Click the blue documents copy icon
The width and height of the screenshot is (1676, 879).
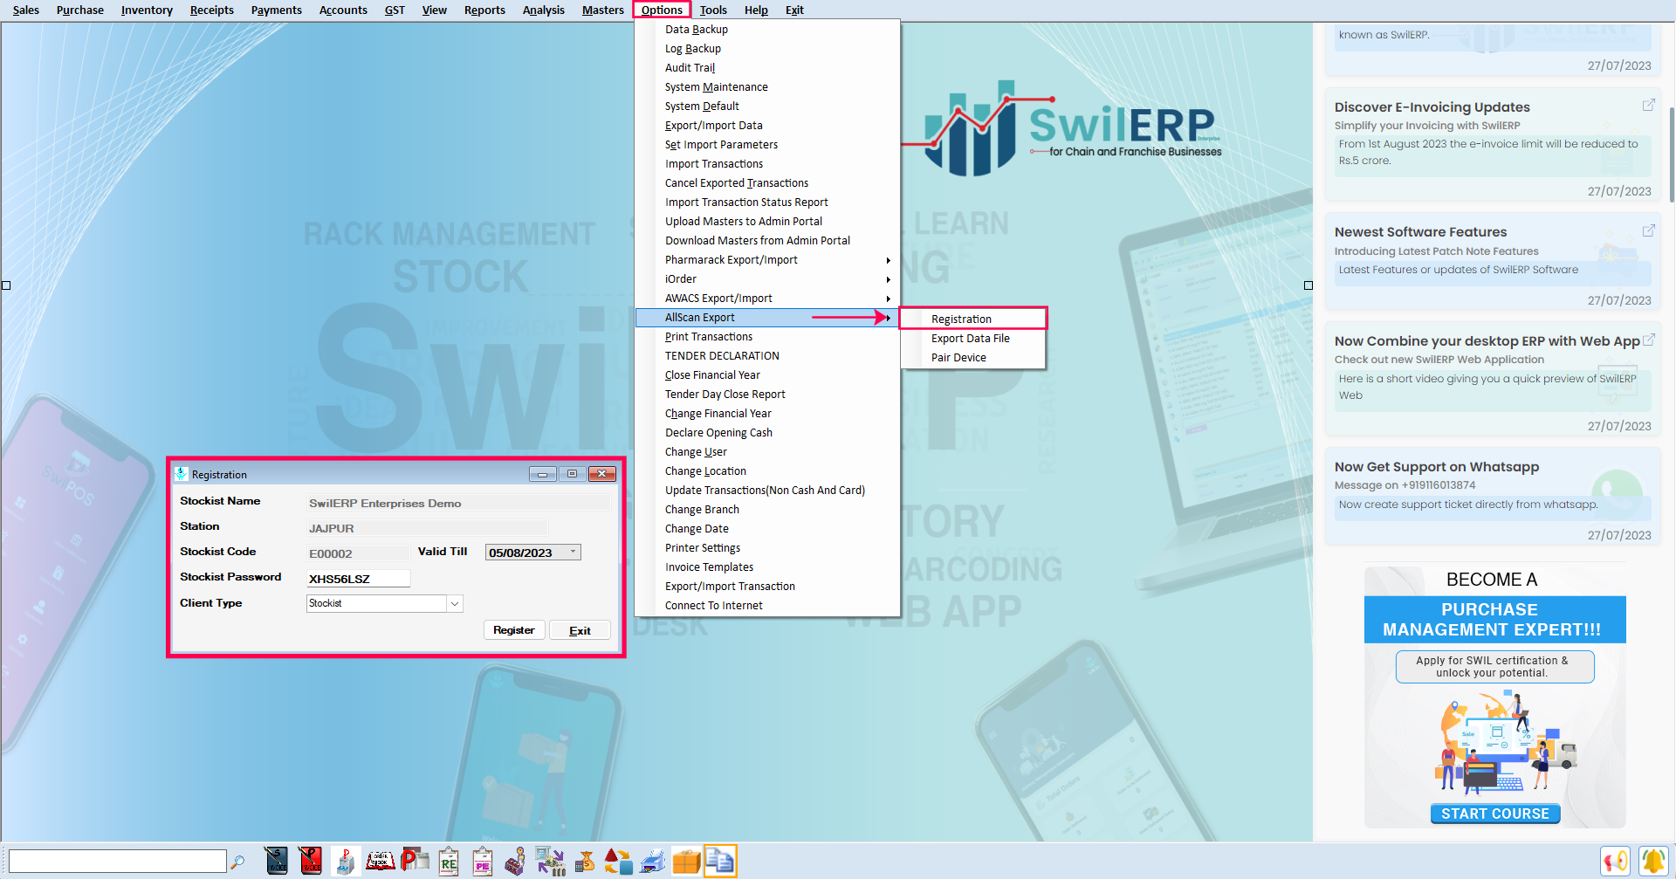pos(720,861)
